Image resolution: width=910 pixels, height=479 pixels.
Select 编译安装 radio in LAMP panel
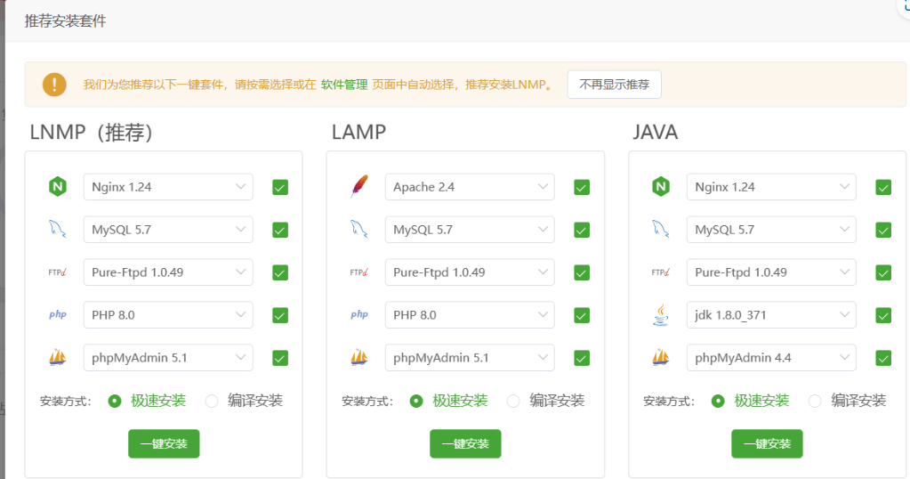(513, 401)
